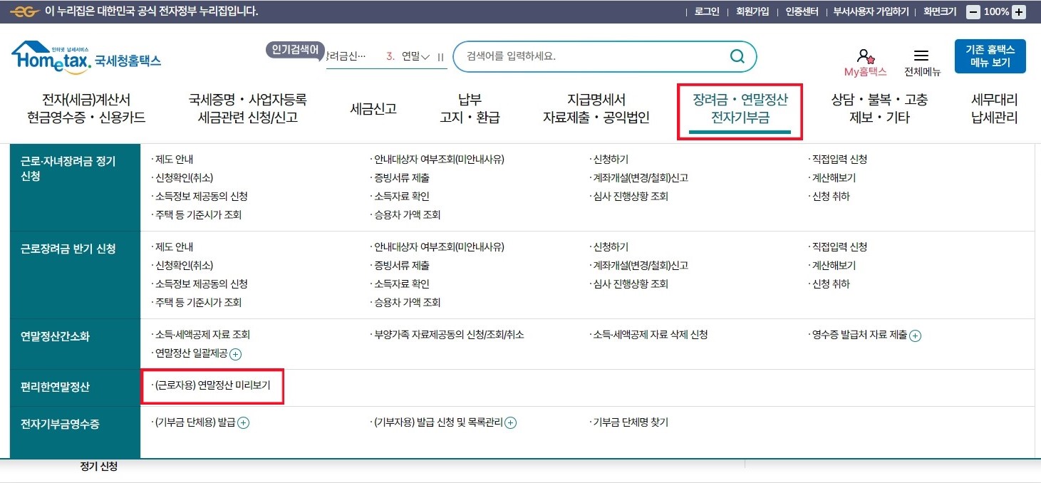The image size is (1041, 483).
Task: Open the (근로자용) 연말정산 미리보기 link
Action: coord(212,387)
